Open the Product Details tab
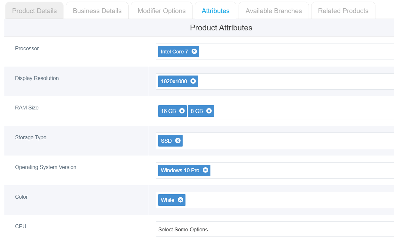This screenshot has height=240, width=394. [35, 11]
